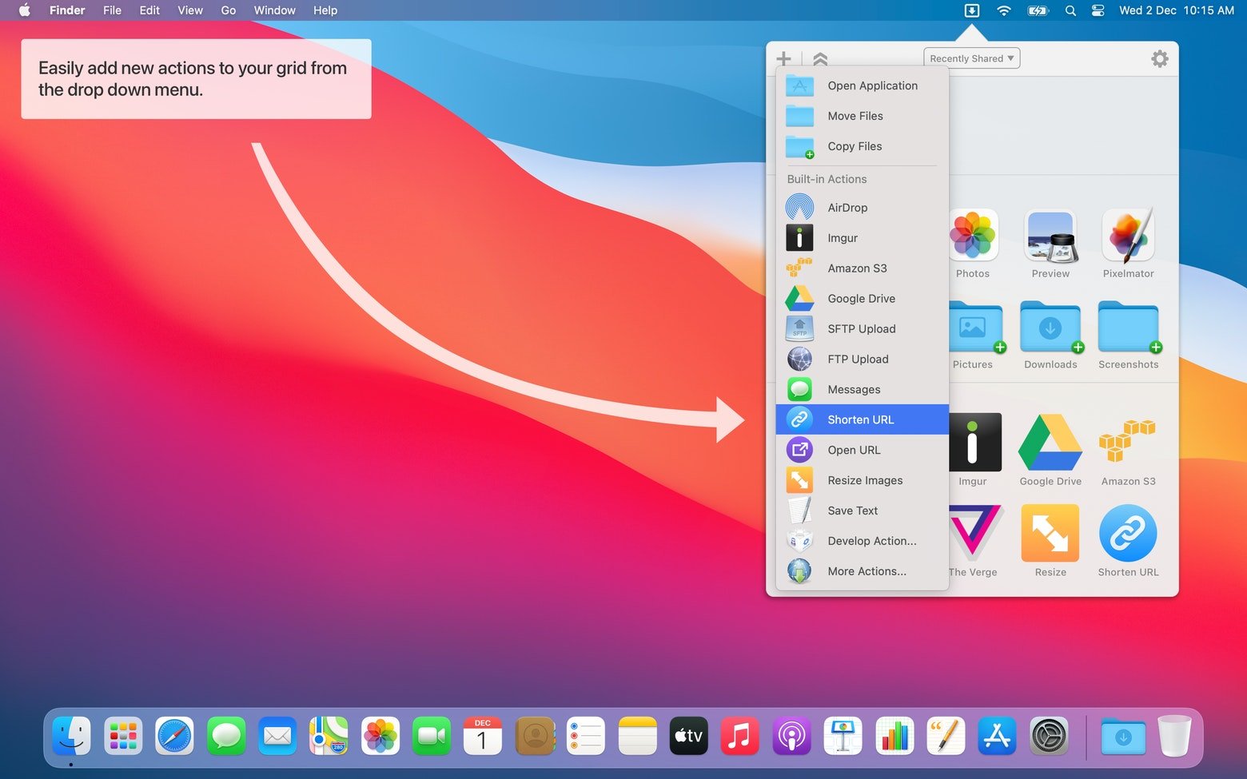Select Shorten URL from the menu
This screenshot has width=1247, height=779.
click(x=861, y=419)
